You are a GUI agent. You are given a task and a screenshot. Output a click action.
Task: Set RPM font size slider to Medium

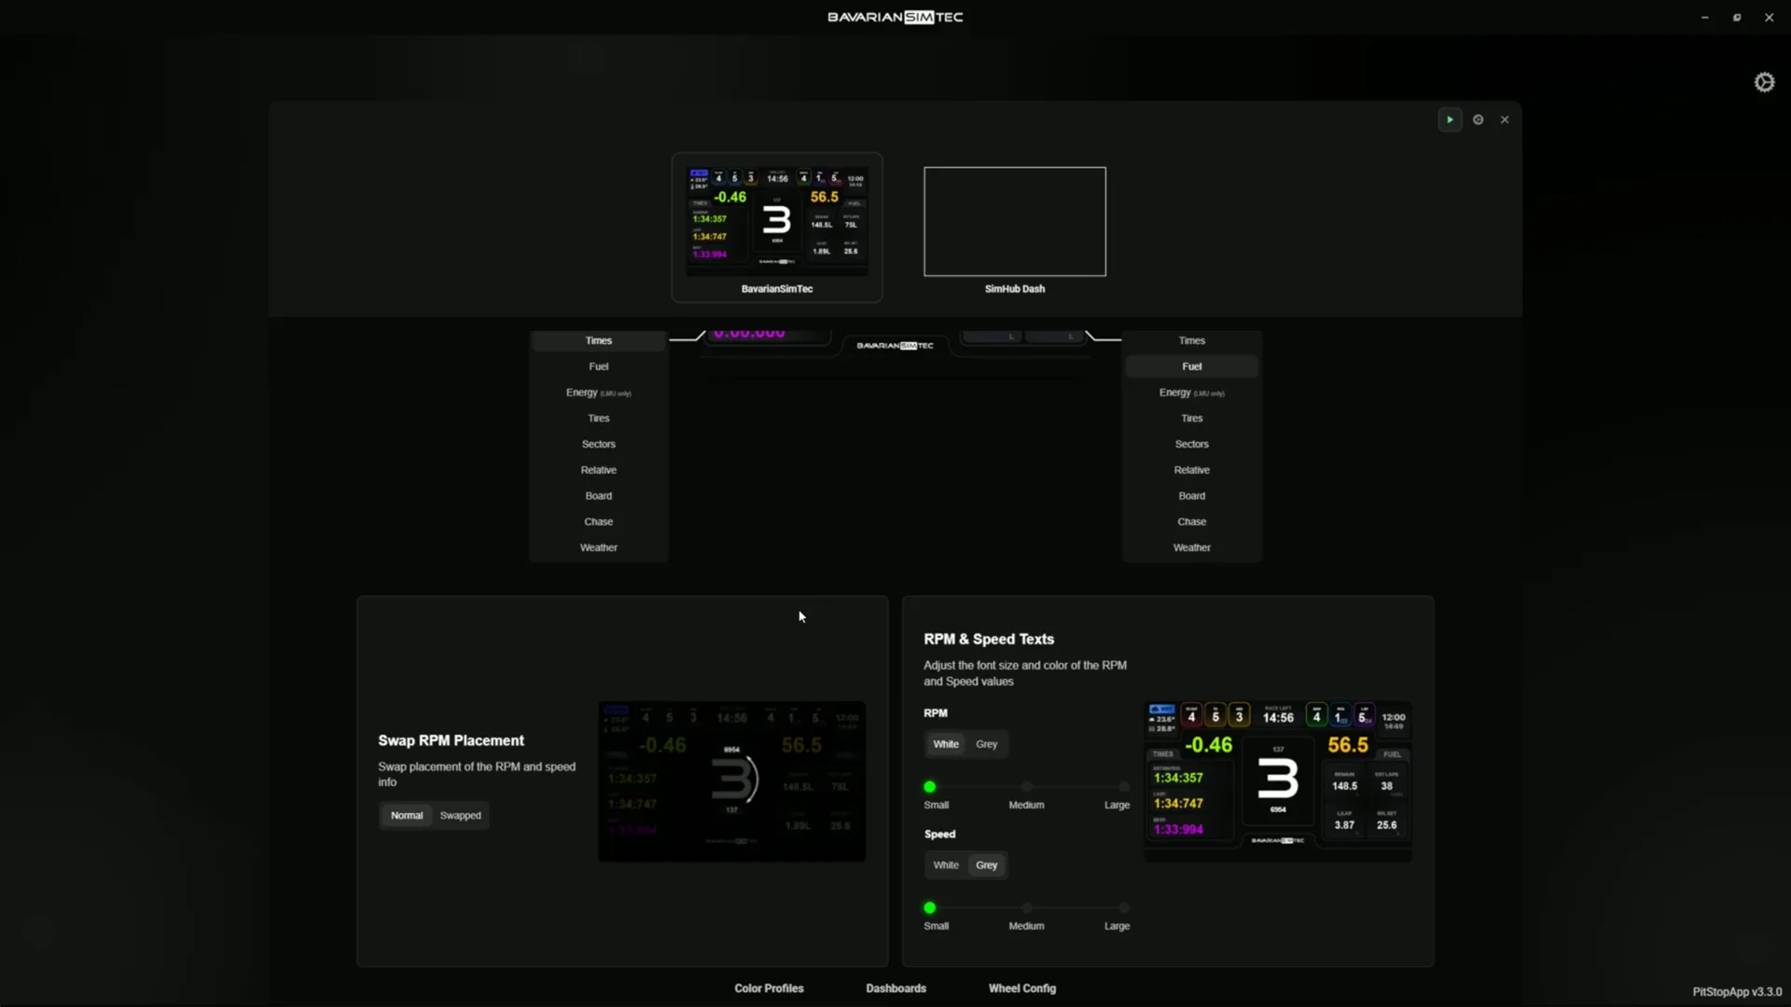coord(1027,787)
